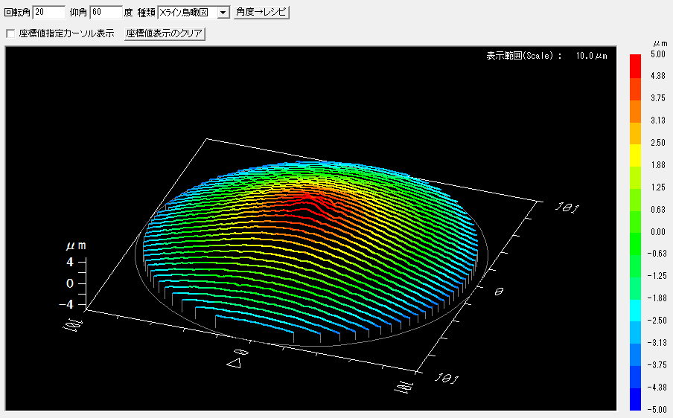This screenshot has width=673, height=418.
Task: Click the 角度→レシピ button
Action: pyautogui.click(x=261, y=13)
